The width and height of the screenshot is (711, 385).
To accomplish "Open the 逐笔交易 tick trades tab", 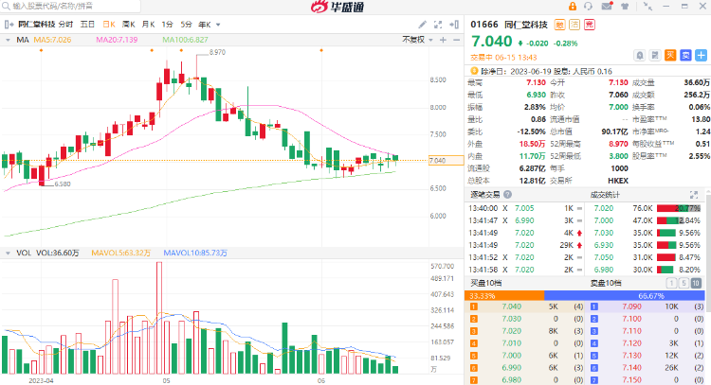I will (x=484, y=195).
